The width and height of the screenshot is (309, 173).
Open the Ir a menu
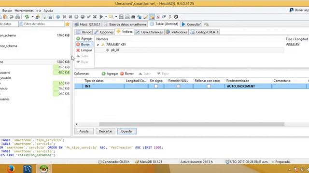(39, 11)
